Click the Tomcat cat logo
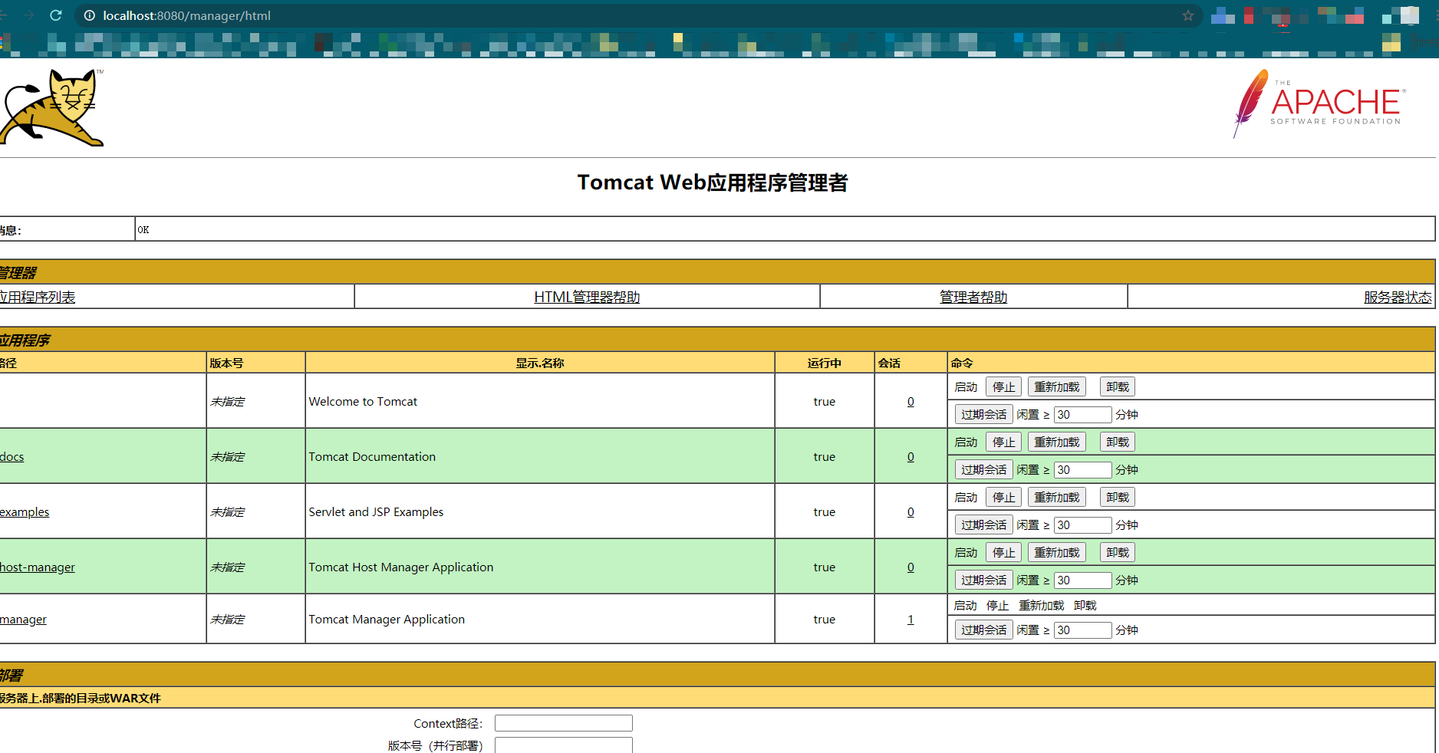This screenshot has height=753, width=1439. tap(52, 107)
